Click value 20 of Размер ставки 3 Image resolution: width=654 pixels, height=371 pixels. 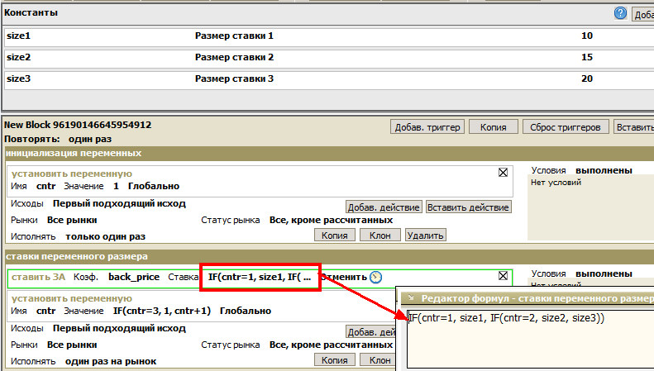(587, 78)
